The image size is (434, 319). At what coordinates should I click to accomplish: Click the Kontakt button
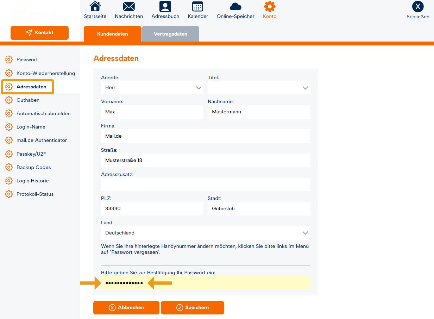click(39, 33)
